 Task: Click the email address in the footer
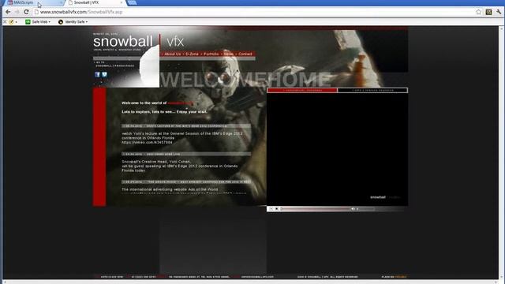point(257,277)
